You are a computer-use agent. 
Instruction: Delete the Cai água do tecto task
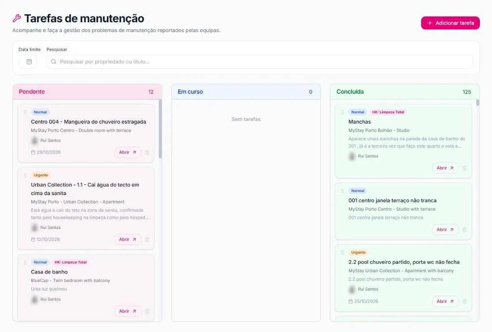(147, 240)
